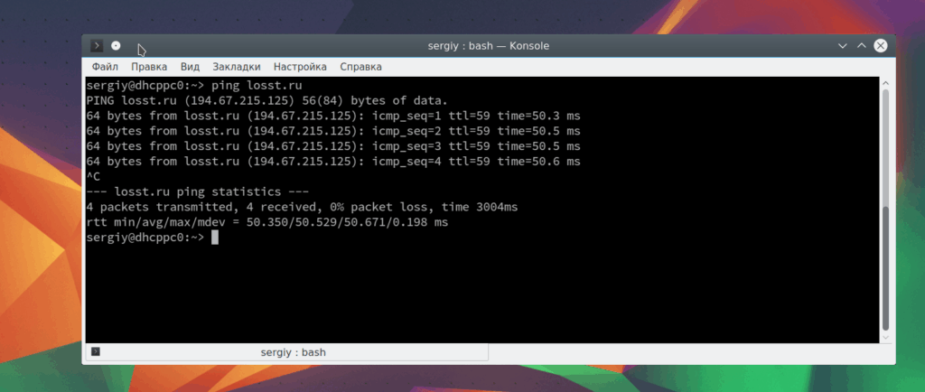925x392 pixels.
Task: Click the icmp_seq=2 reply line
Action: pos(333,131)
